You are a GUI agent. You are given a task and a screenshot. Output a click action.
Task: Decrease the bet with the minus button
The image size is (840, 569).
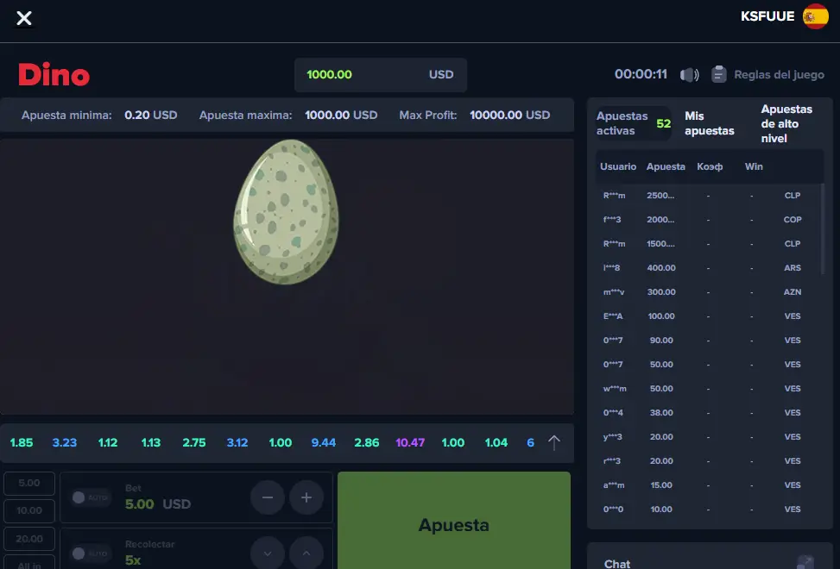coord(268,497)
